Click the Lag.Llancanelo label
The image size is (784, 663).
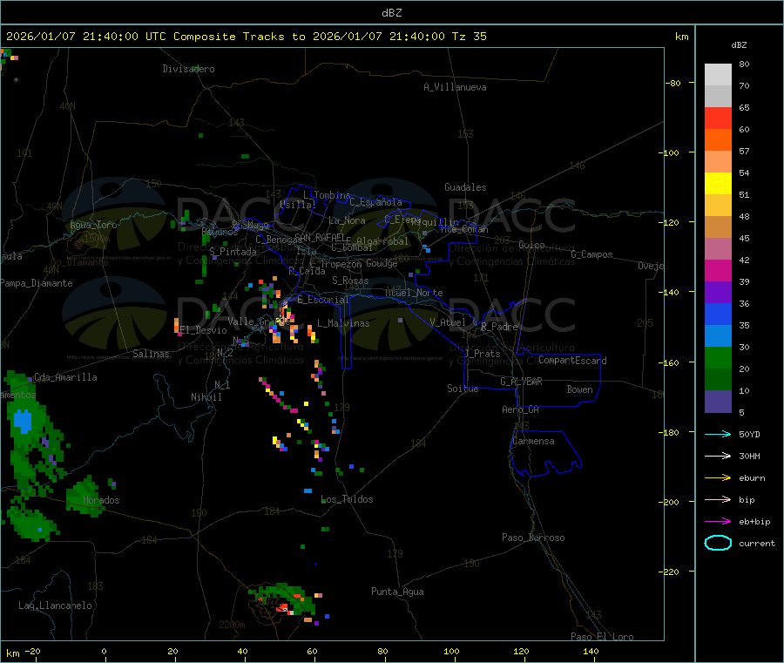[56, 605]
